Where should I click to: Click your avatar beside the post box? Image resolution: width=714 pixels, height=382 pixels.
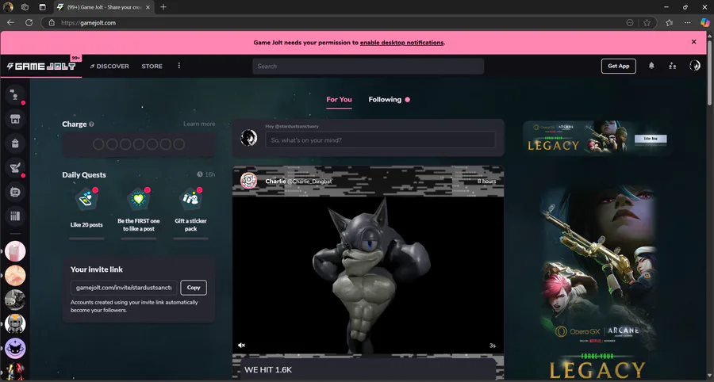point(248,138)
